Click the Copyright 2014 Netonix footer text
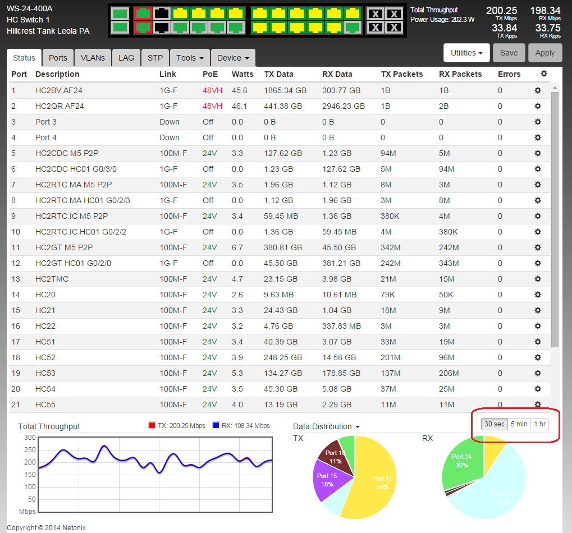 point(47,527)
